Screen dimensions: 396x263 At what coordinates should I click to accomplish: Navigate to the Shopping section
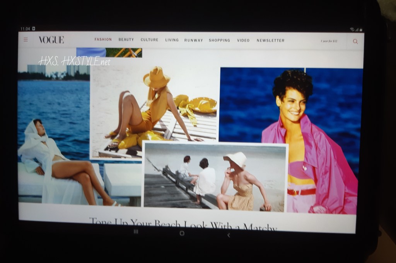tap(219, 40)
